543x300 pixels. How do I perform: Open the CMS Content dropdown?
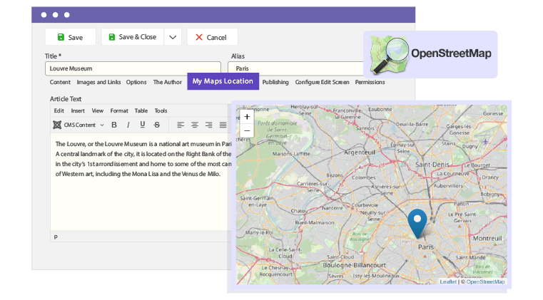pos(79,125)
